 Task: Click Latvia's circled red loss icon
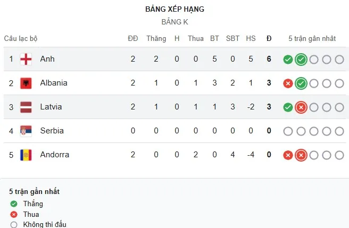pos(301,107)
